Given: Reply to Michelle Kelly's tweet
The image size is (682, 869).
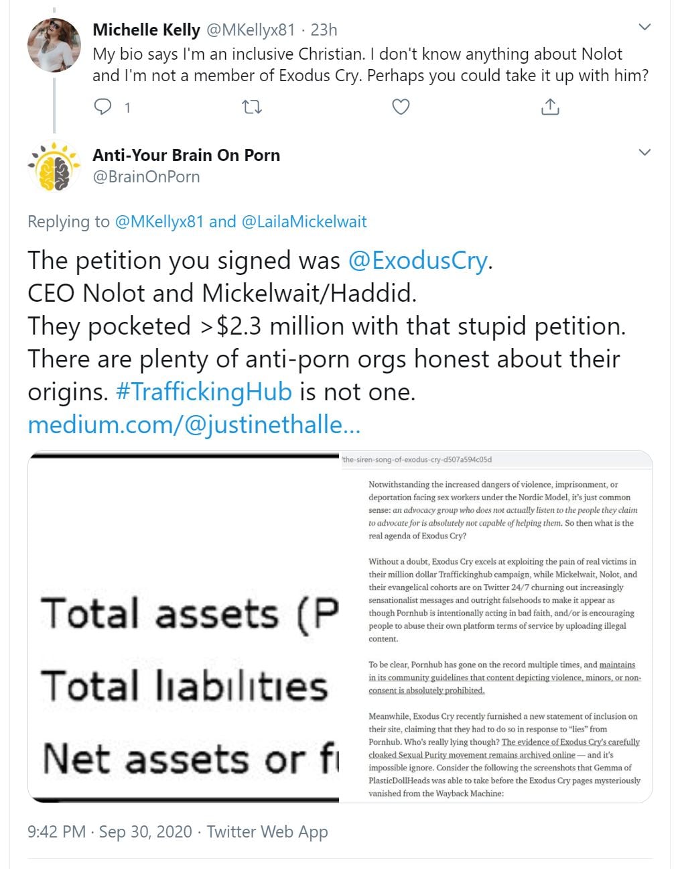Looking at the screenshot, I should (x=103, y=107).
